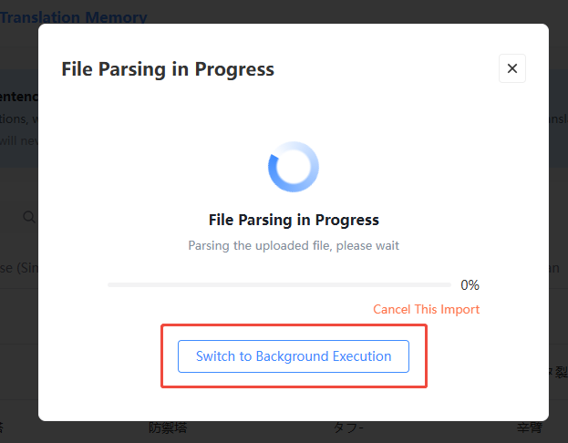Click the dimmed 'entenc' bold text at left
Viewport: 568px width, 443px height.
[19, 97]
